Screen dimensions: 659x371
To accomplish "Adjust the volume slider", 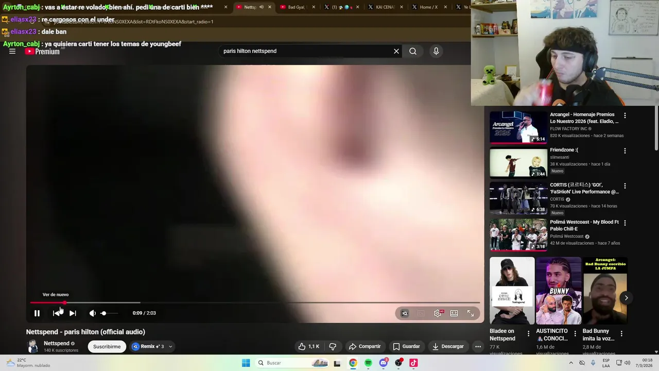I will [x=109, y=313].
